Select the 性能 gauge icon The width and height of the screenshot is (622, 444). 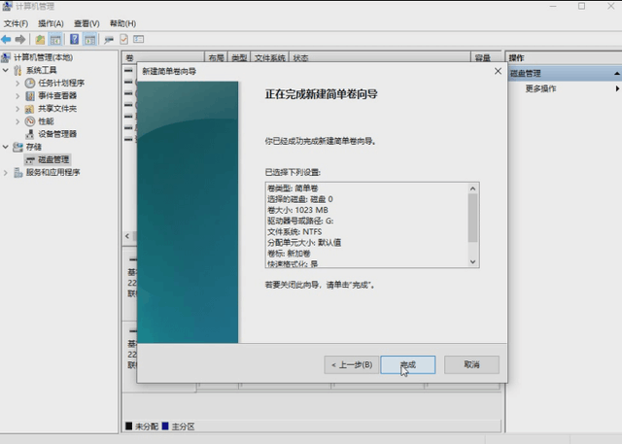pos(30,121)
